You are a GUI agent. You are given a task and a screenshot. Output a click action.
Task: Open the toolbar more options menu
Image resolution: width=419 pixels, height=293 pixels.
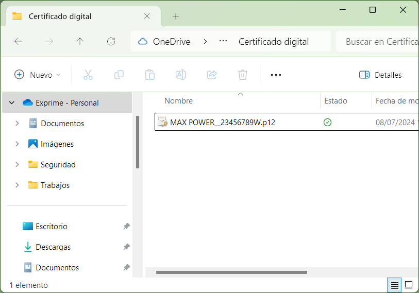276,75
